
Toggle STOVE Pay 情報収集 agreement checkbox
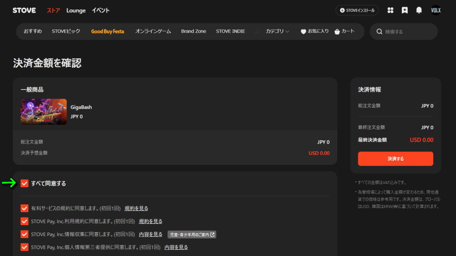coord(25,234)
